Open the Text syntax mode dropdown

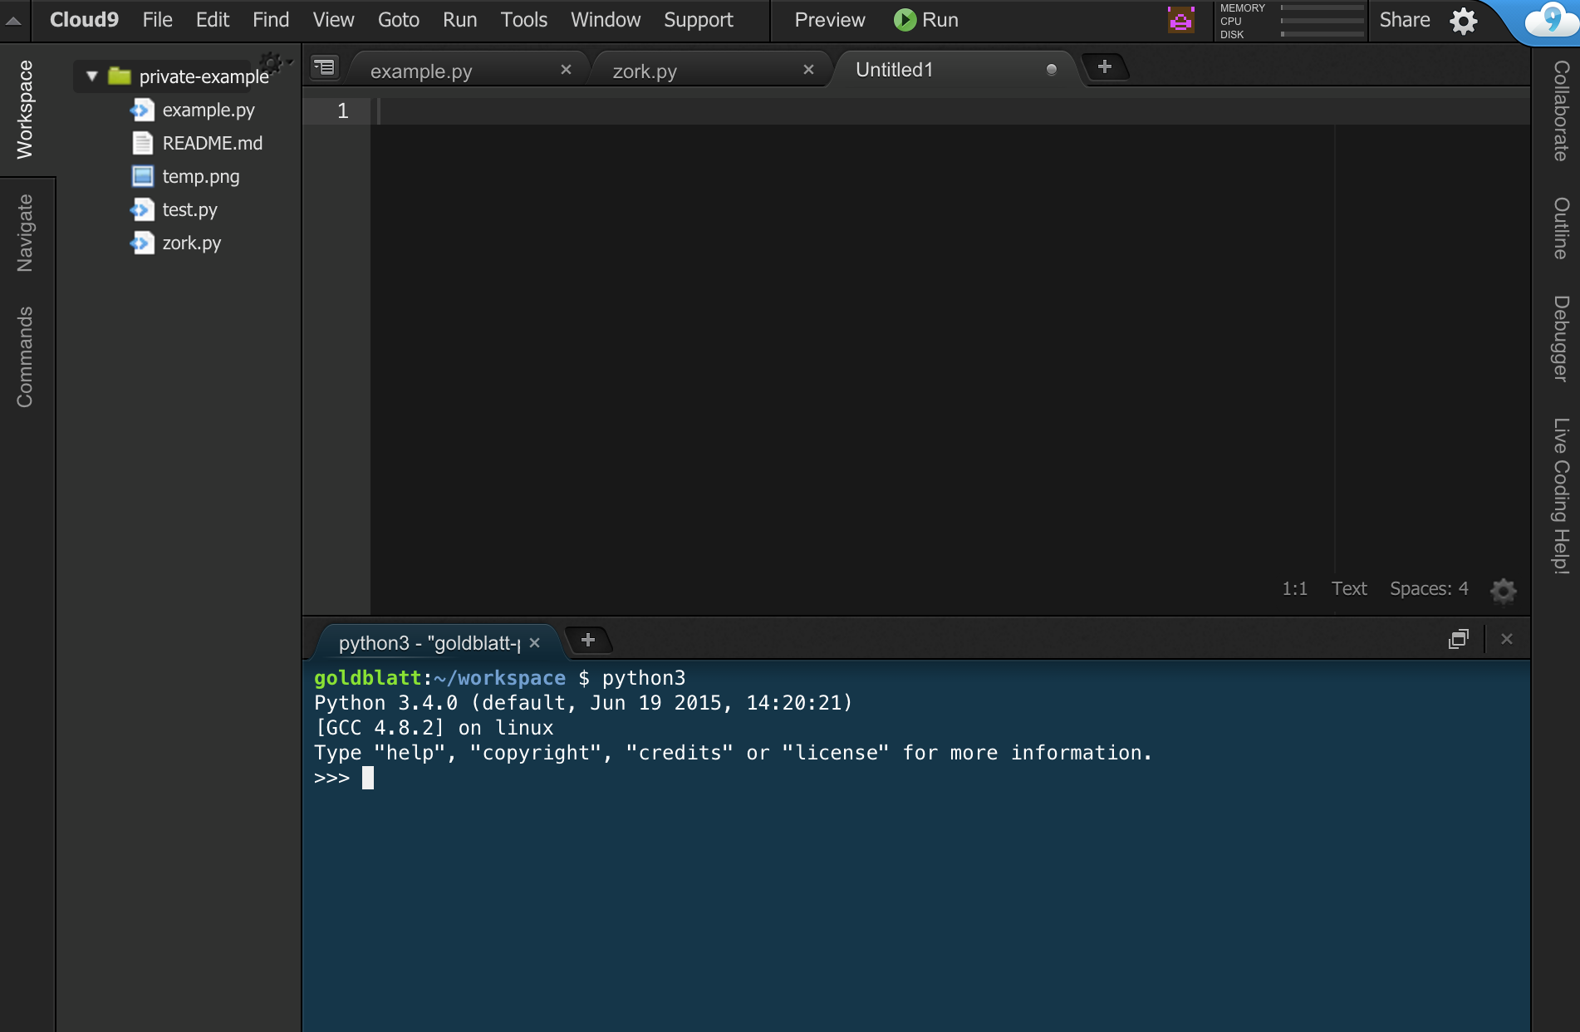pos(1349,588)
